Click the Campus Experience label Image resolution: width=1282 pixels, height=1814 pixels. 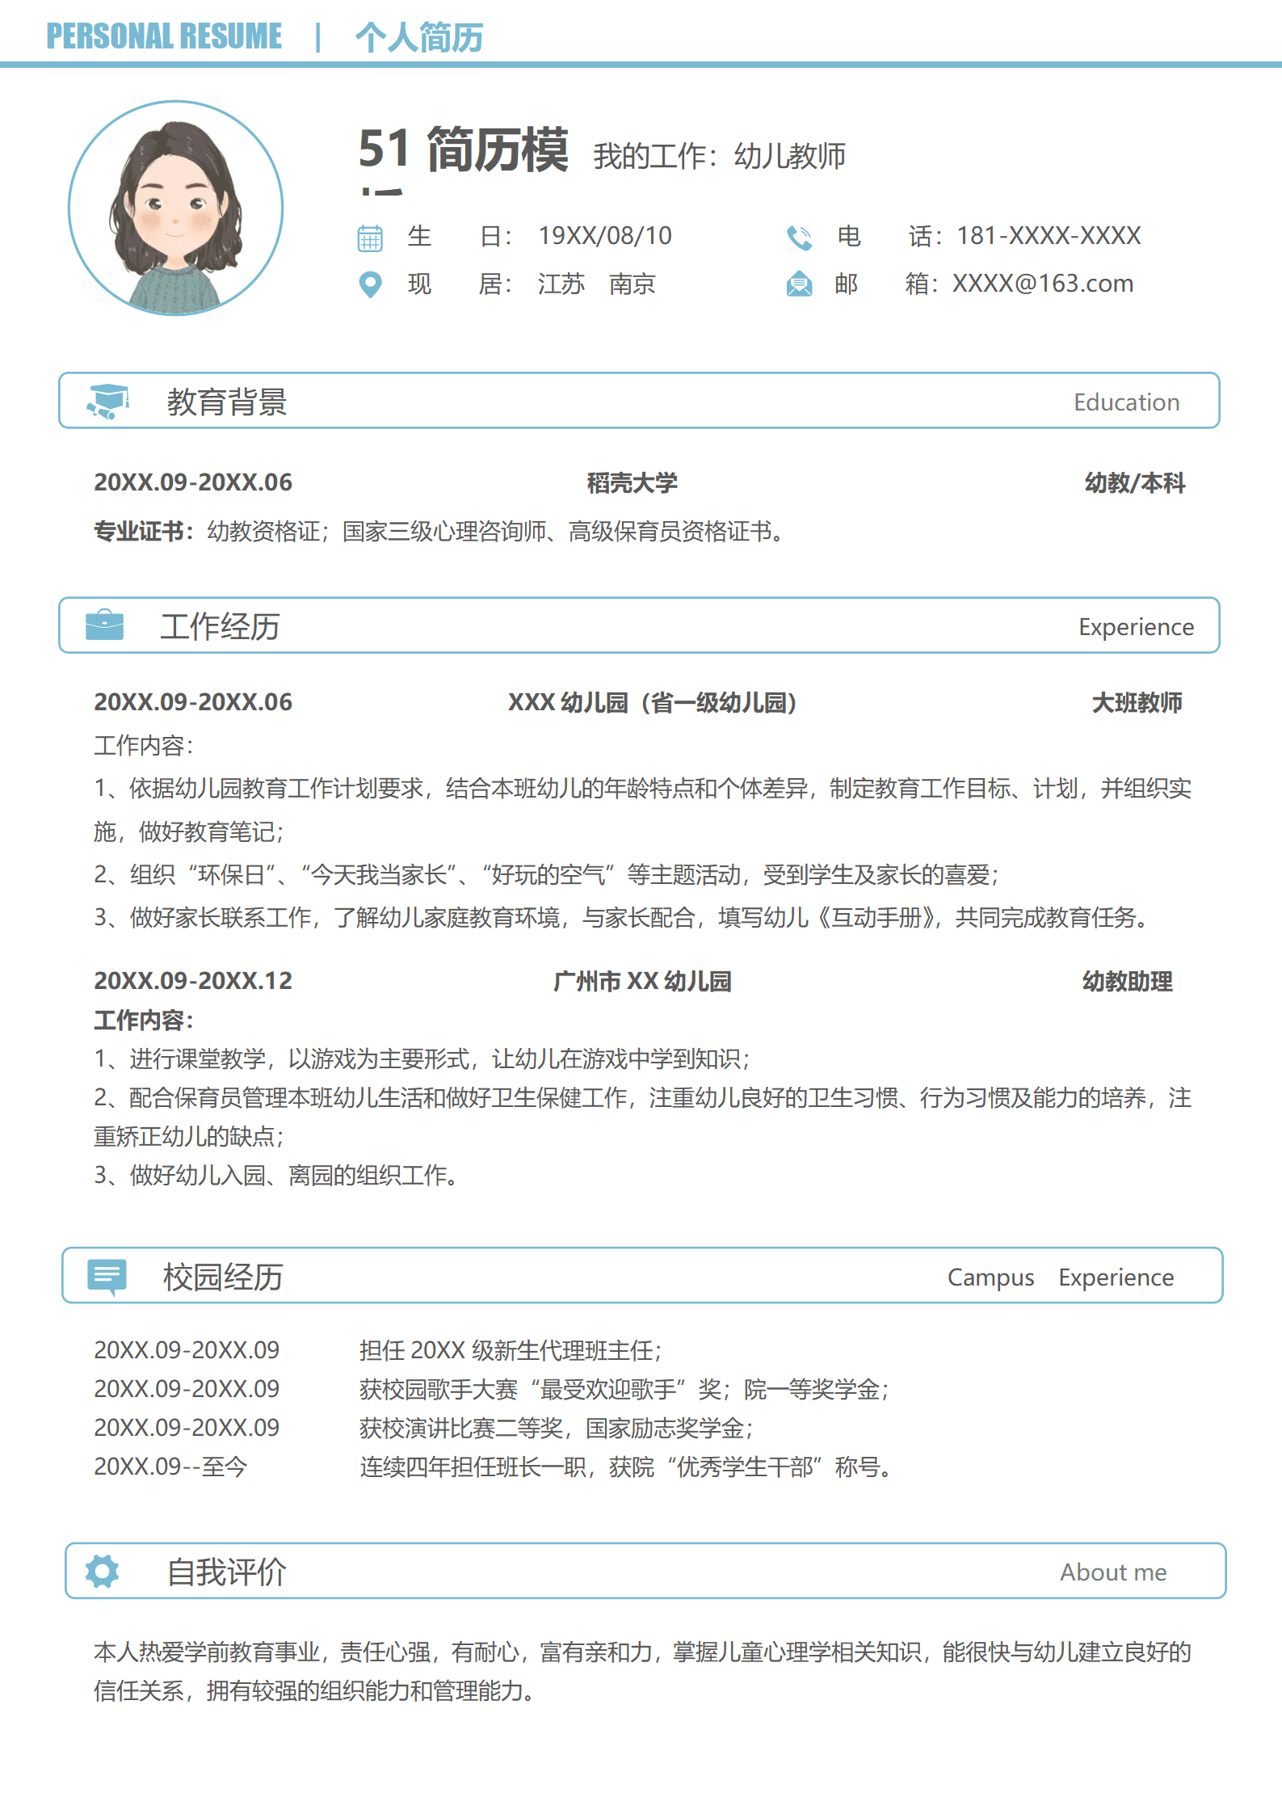1061,1277
